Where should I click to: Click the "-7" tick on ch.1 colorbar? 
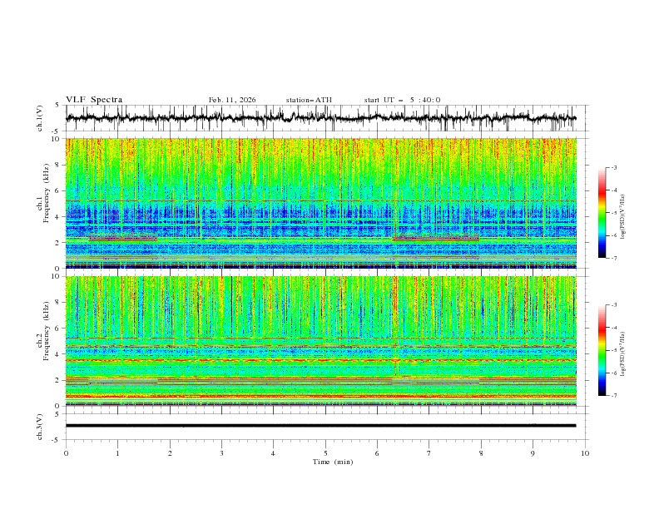coord(614,258)
